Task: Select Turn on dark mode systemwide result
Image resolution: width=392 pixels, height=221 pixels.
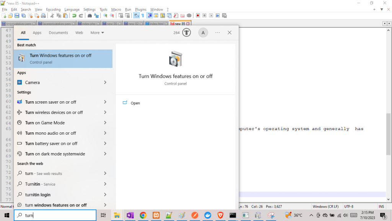Action: [55, 154]
